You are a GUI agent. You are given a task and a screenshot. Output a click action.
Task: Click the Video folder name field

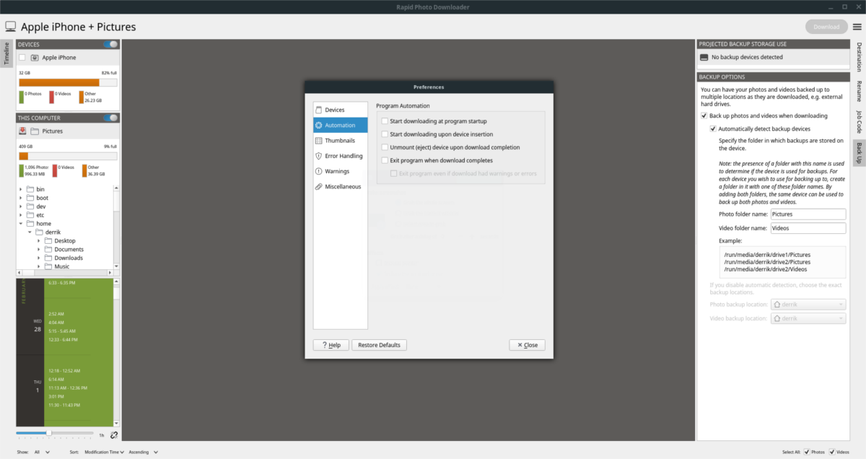(808, 228)
